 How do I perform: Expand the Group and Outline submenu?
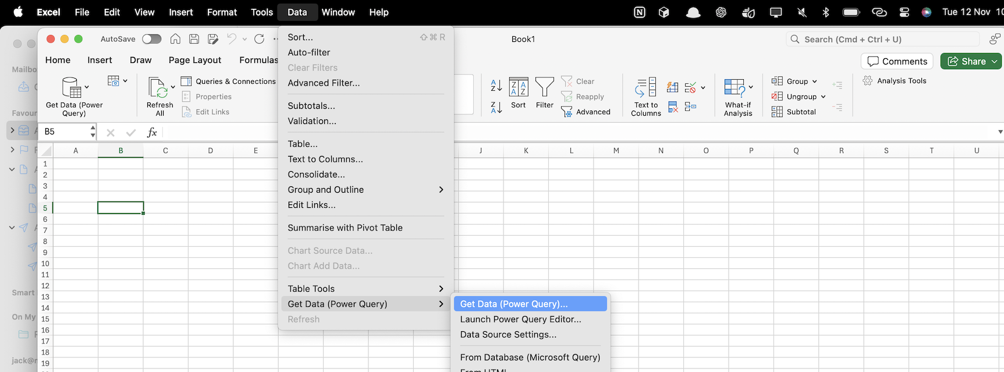pos(365,190)
